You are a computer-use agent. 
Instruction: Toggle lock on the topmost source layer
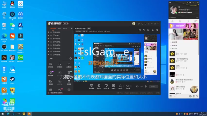[51, 32]
